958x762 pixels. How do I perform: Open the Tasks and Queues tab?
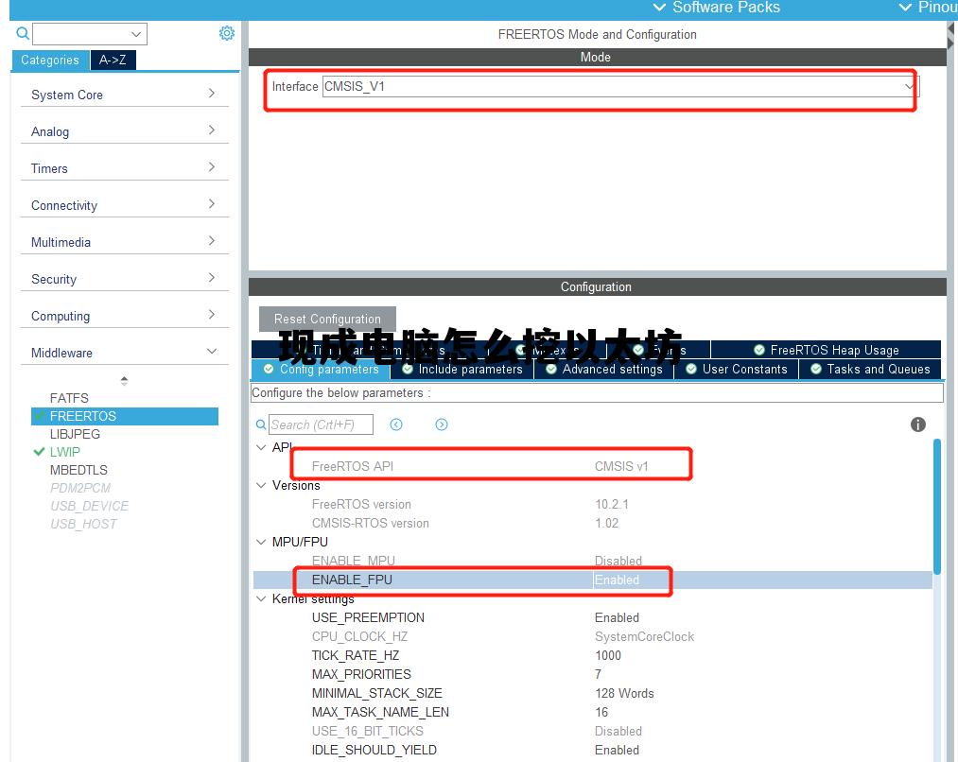click(x=869, y=369)
